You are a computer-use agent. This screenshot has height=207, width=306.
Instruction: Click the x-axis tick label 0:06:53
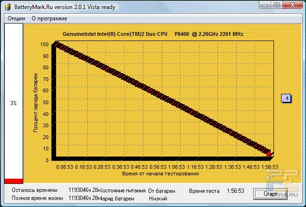click(65, 167)
